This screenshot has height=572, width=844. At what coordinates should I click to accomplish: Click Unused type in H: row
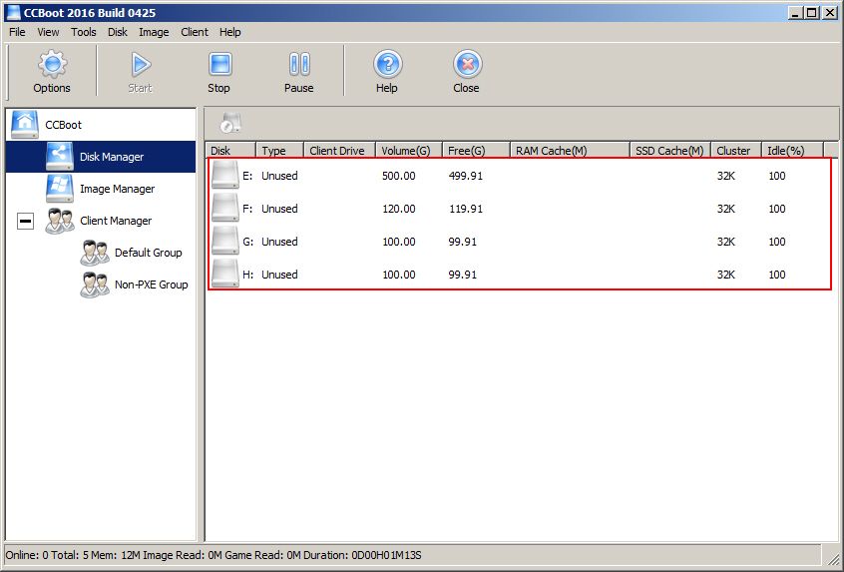click(279, 275)
